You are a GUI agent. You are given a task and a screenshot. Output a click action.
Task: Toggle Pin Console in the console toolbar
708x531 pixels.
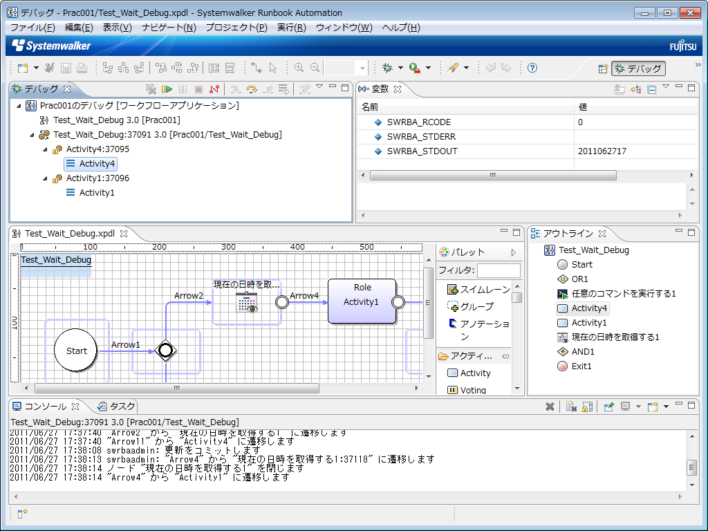pos(609,407)
